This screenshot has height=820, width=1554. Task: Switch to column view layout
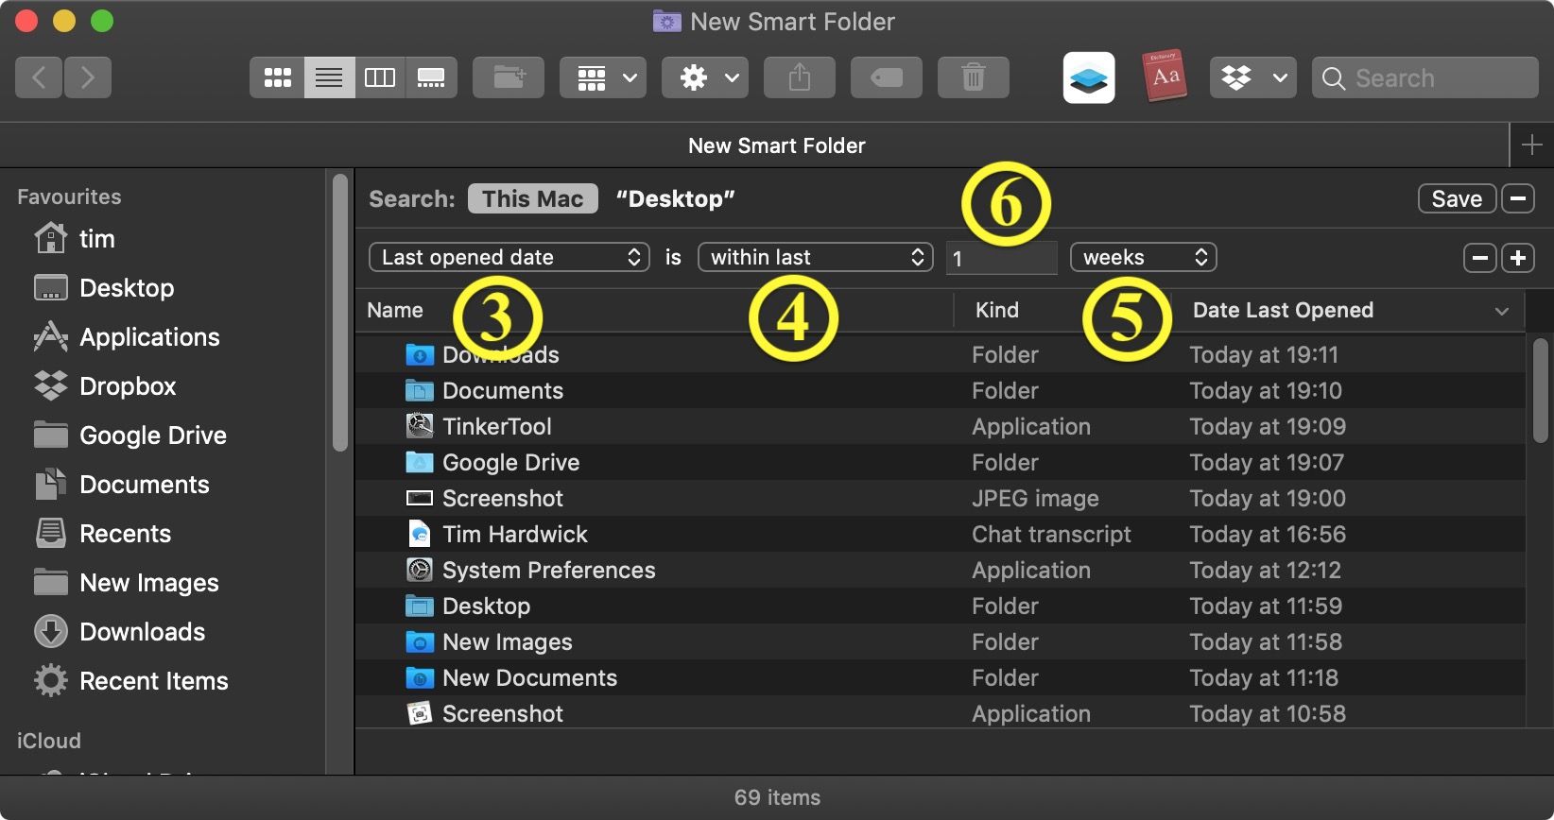[x=380, y=77]
